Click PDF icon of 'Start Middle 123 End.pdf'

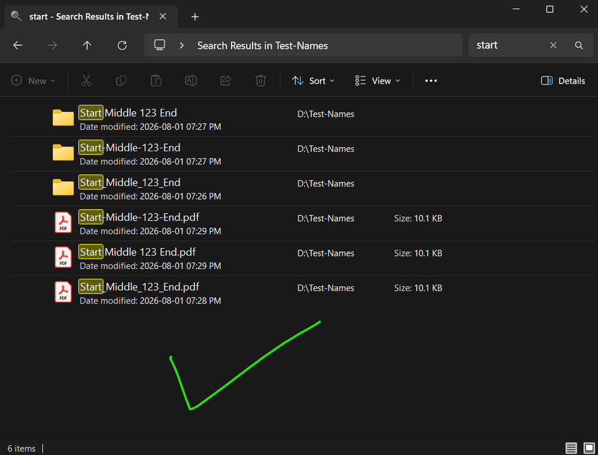click(x=63, y=257)
